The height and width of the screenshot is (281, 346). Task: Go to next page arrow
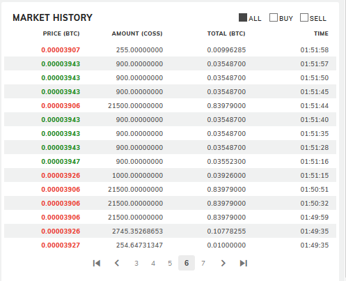(x=223, y=263)
